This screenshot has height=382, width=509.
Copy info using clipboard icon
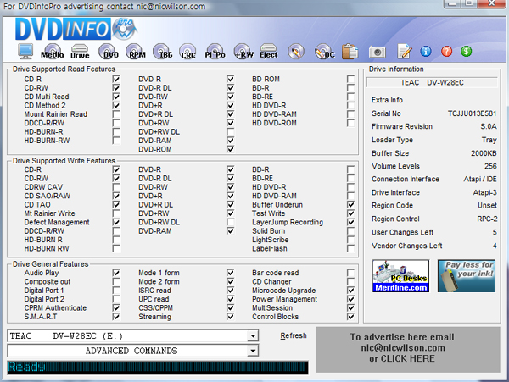click(350, 52)
